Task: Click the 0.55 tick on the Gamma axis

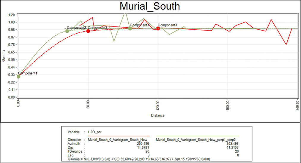Action: (x=12, y=60)
